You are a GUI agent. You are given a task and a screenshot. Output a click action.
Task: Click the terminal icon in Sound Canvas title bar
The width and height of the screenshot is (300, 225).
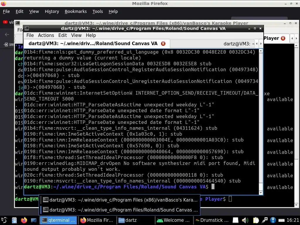point(27,28)
